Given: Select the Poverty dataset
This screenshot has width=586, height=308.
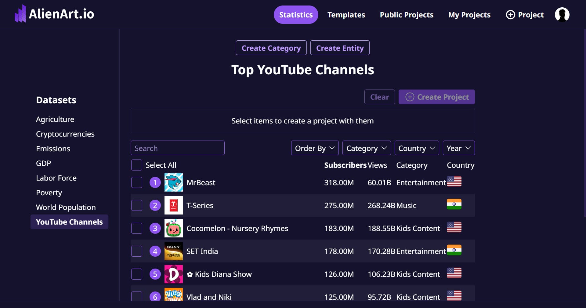Looking at the screenshot, I should [49, 193].
